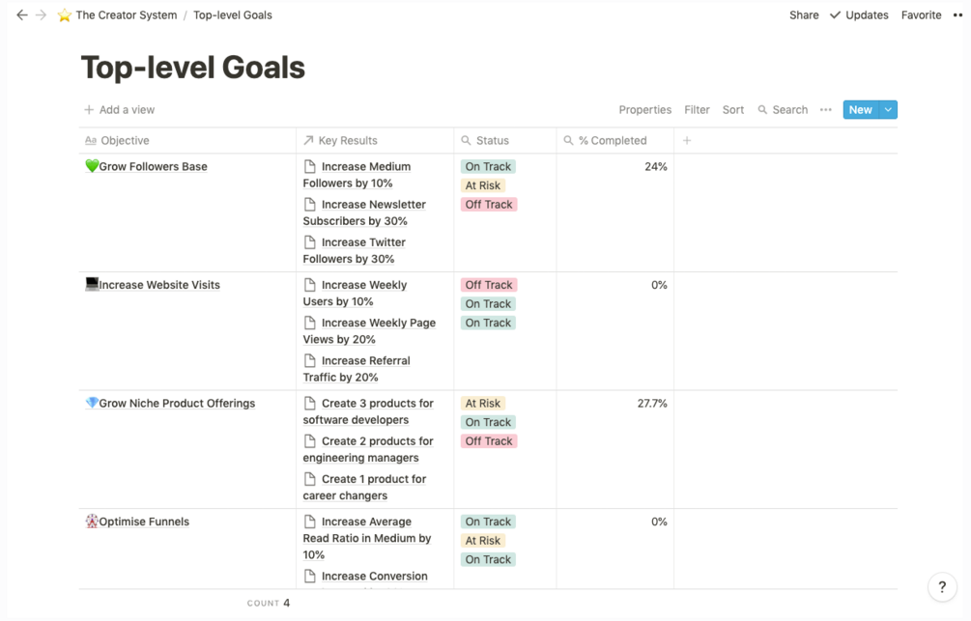Open the Objective column header menu
The height and width of the screenshot is (621, 971).
point(125,141)
